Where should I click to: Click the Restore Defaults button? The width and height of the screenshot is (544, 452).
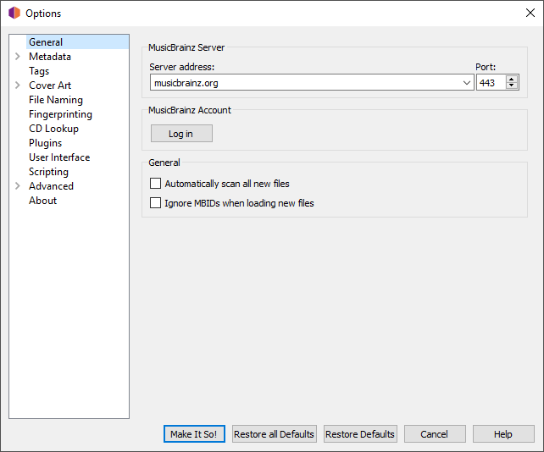coord(360,433)
